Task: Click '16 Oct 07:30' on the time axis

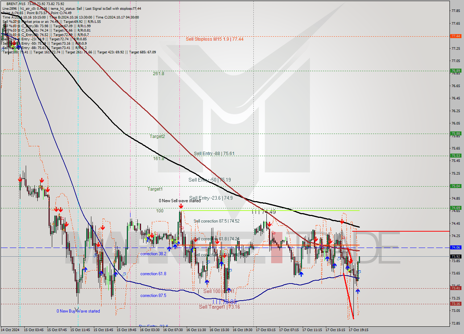Action: tap(173, 330)
